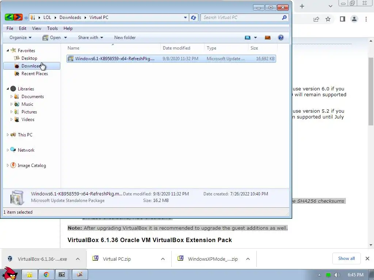Open Chrome's three-dot menu
This screenshot has height=280, width=374.
tap(366, 19)
